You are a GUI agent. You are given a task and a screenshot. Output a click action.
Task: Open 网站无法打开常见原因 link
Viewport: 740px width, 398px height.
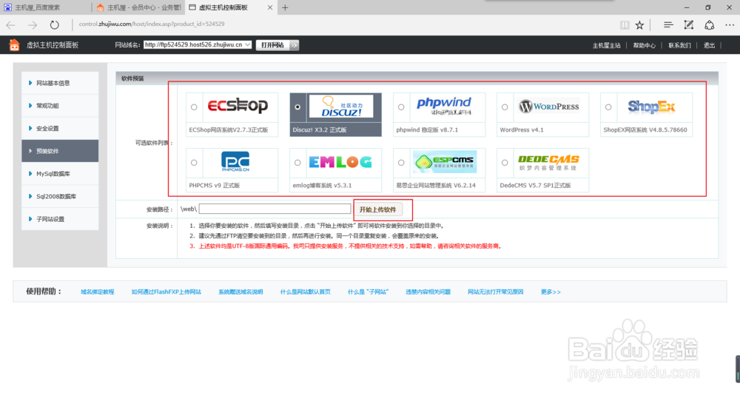coord(496,292)
